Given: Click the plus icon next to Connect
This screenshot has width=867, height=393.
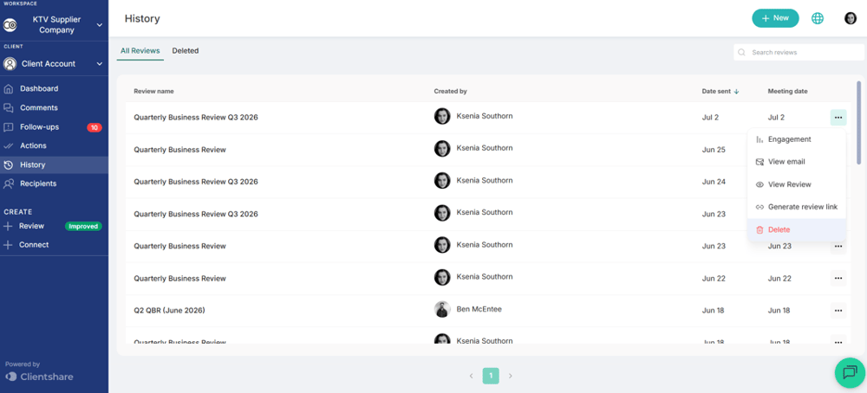Looking at the screenshot, I should (x=8, y=245).
